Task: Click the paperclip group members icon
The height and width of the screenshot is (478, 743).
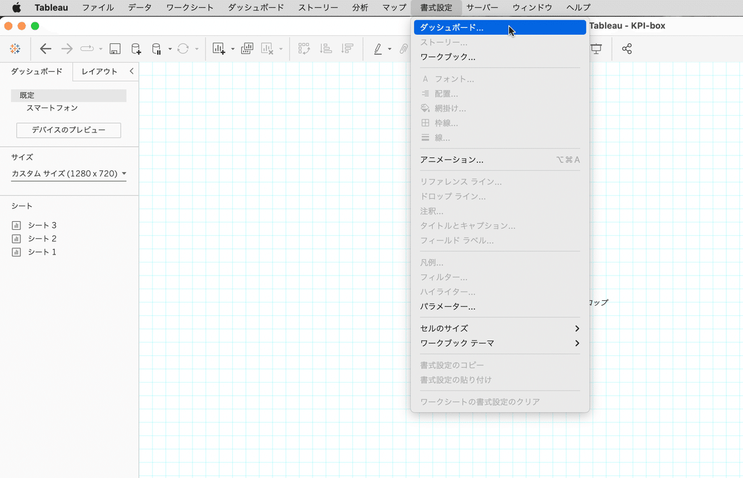Action: (x=403, y=49)
